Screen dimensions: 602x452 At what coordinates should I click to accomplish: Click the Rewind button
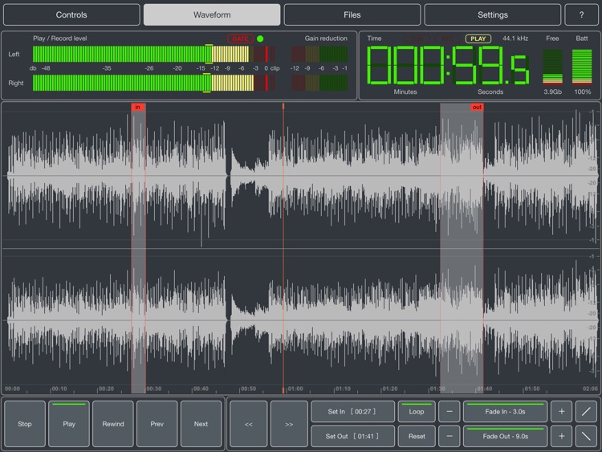[113, 424]
